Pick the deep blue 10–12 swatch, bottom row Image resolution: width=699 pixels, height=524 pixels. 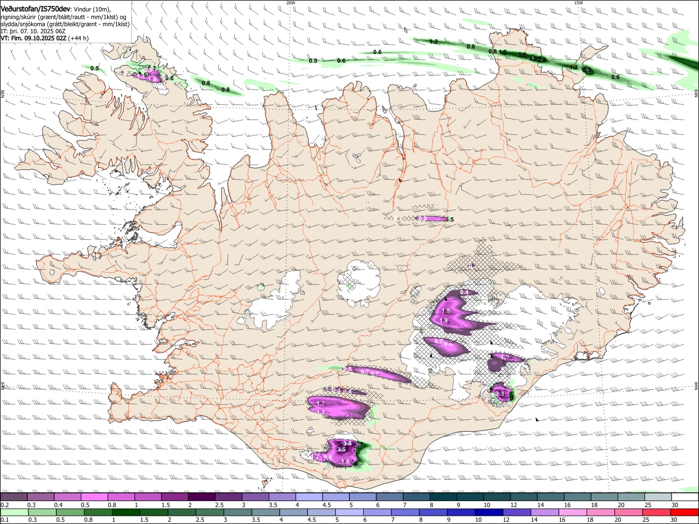click(489, 512)
